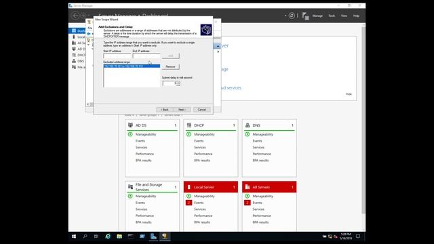Select the DHCP icon in the sidebar
This screenshot has width=434, height=244.
tap(74, 55)
